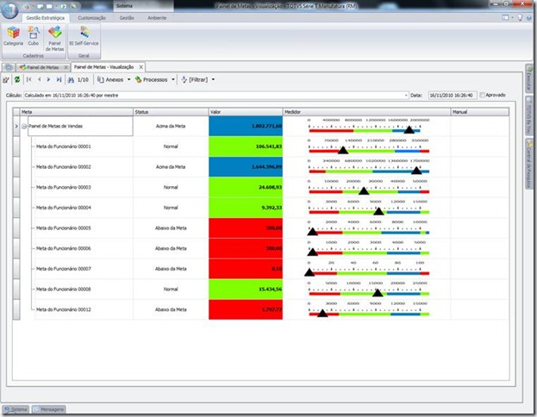
Task: Click the Data field
Action: pyautogui.click(x=452, y=95)
